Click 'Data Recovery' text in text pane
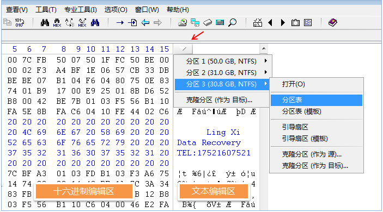 (209, 142)
